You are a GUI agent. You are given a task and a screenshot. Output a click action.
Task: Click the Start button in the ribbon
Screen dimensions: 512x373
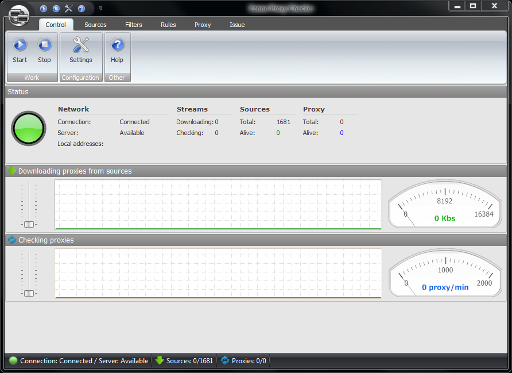pyautogui.click(x=20, y=50)
